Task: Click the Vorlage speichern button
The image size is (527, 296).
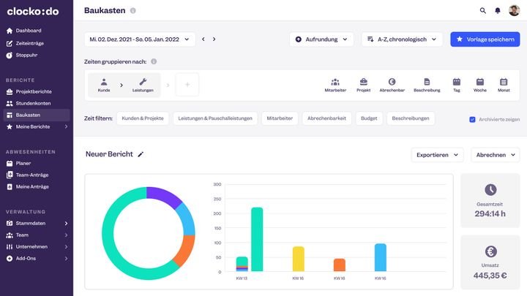Action: [485, 39]
